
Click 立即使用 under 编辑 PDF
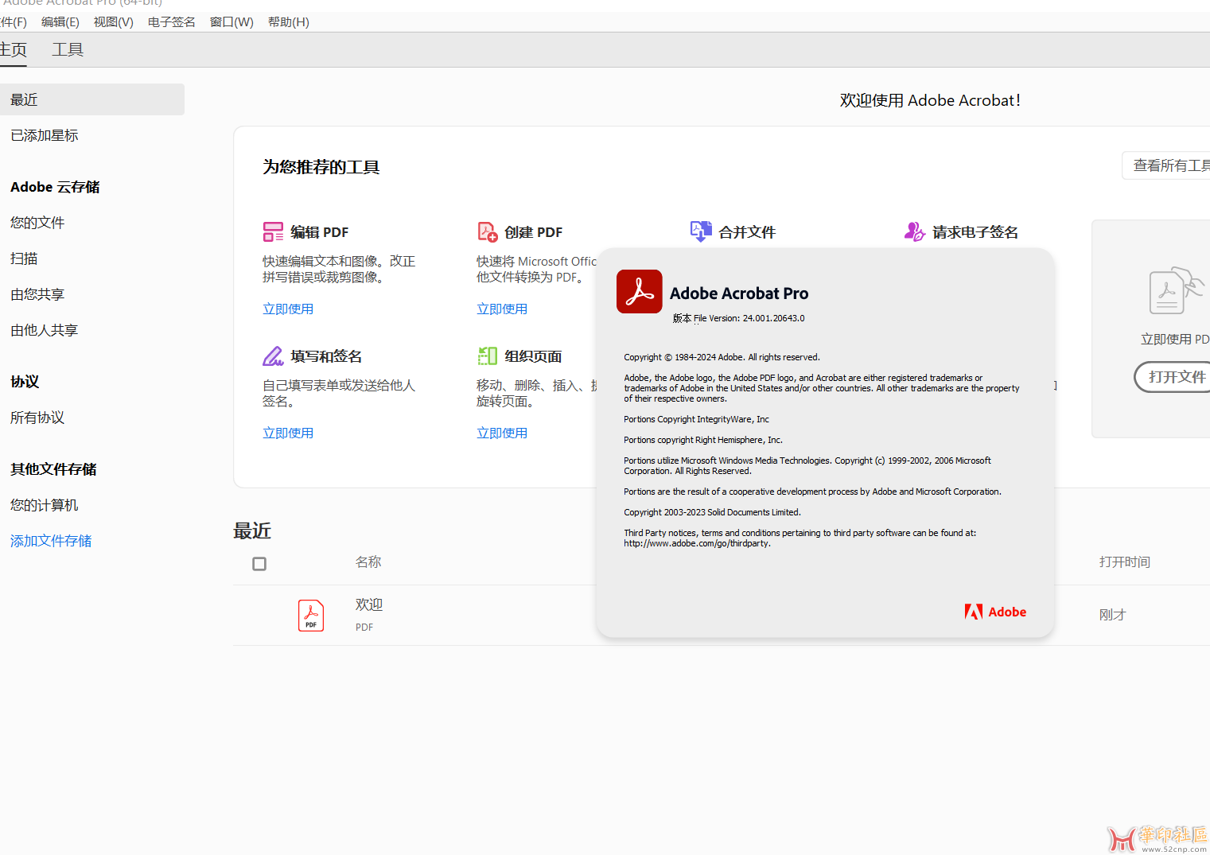tap(288, 309)
